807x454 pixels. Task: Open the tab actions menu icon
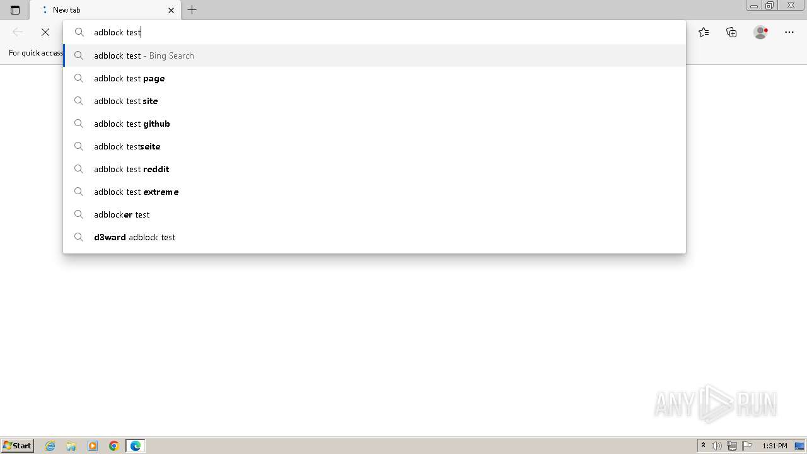pyautogui.click(x=15, y=10)
